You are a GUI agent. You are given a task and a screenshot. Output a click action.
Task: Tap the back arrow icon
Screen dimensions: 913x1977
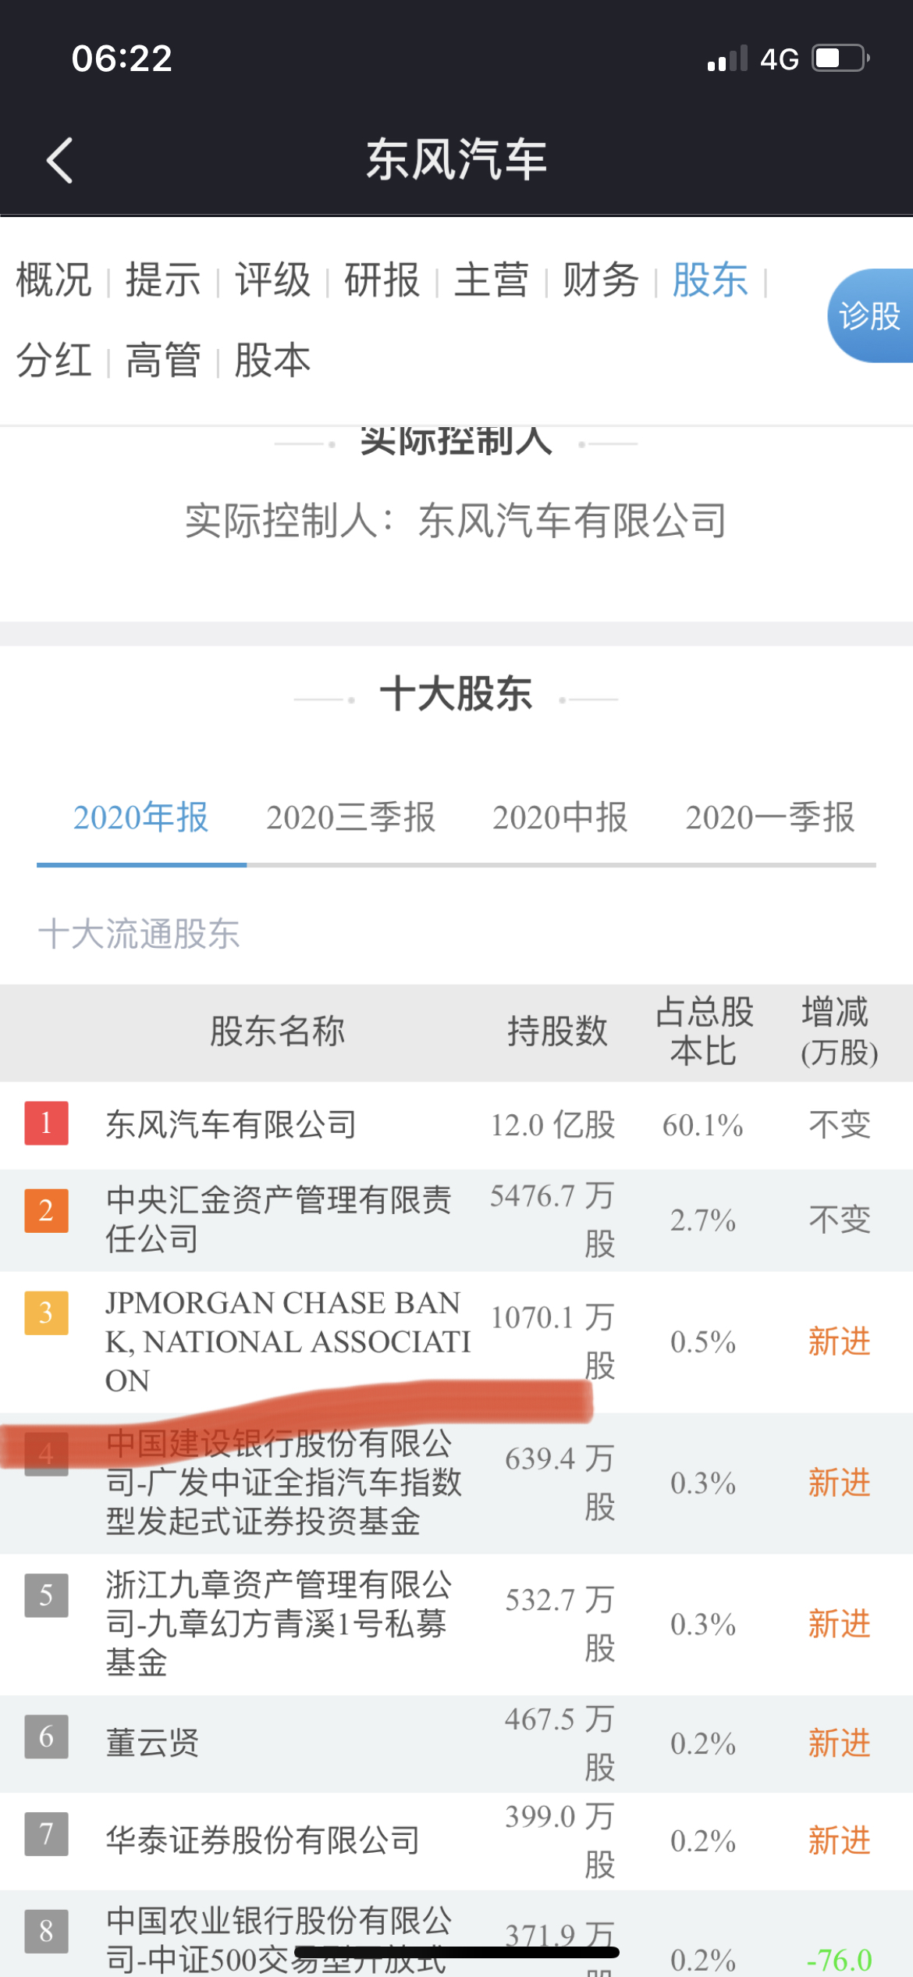[x=59, y=160]
